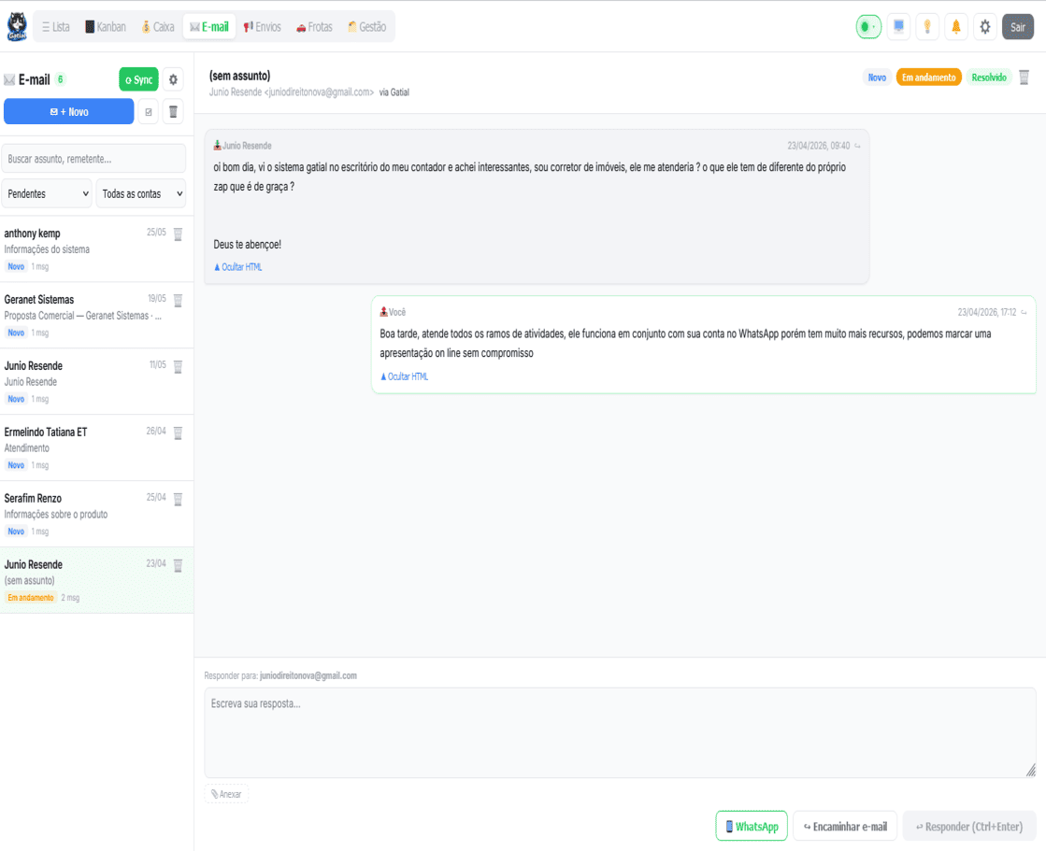Delete the open conversation via header trash

pos(1024,78)
